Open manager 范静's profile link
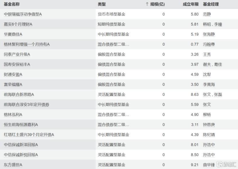Screen dimensions: 238x169 pos(207,14)
